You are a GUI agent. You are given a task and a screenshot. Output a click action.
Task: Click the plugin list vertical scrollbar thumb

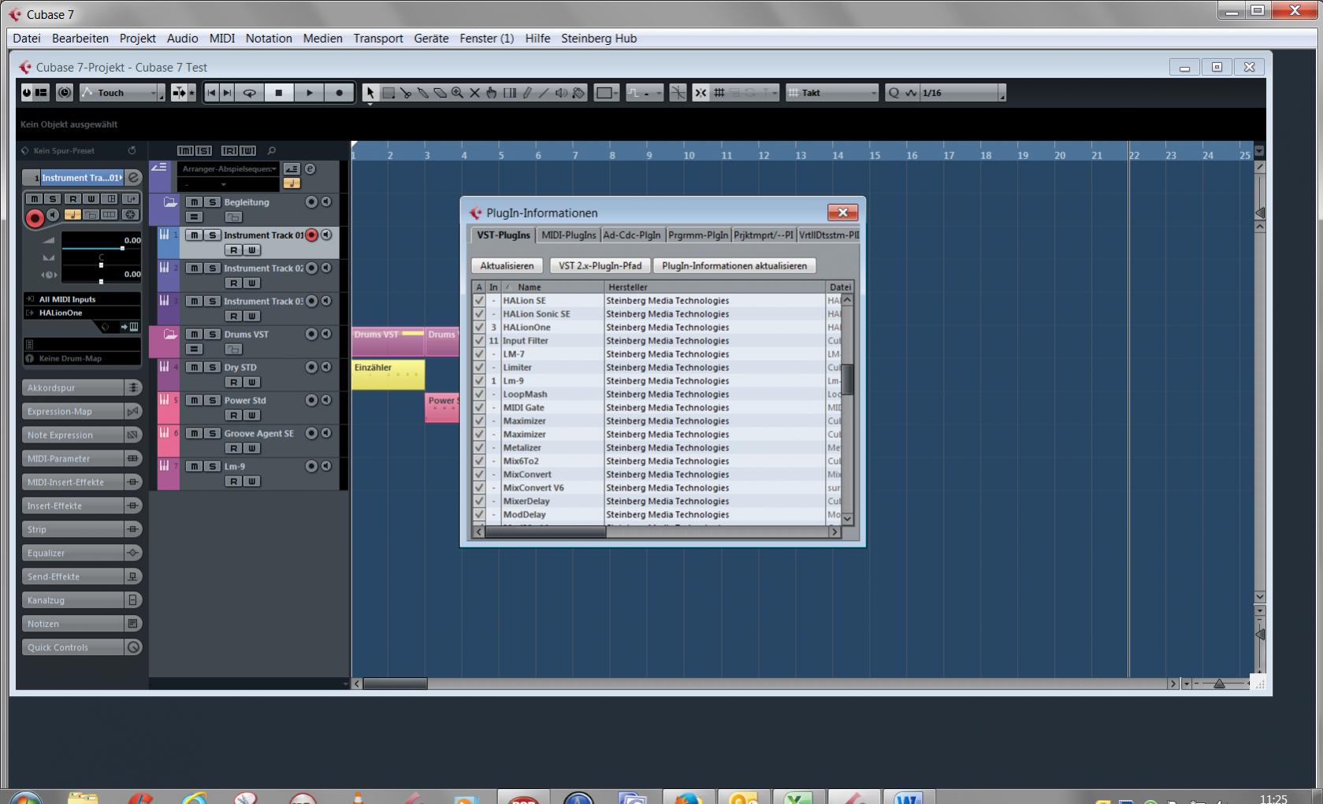click(847, 379)
